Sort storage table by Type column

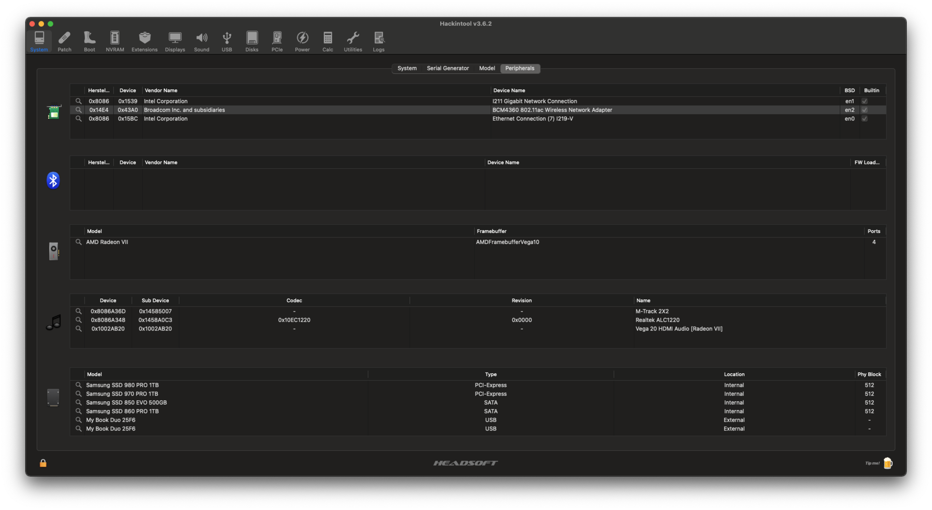click(x=491, y=375)
